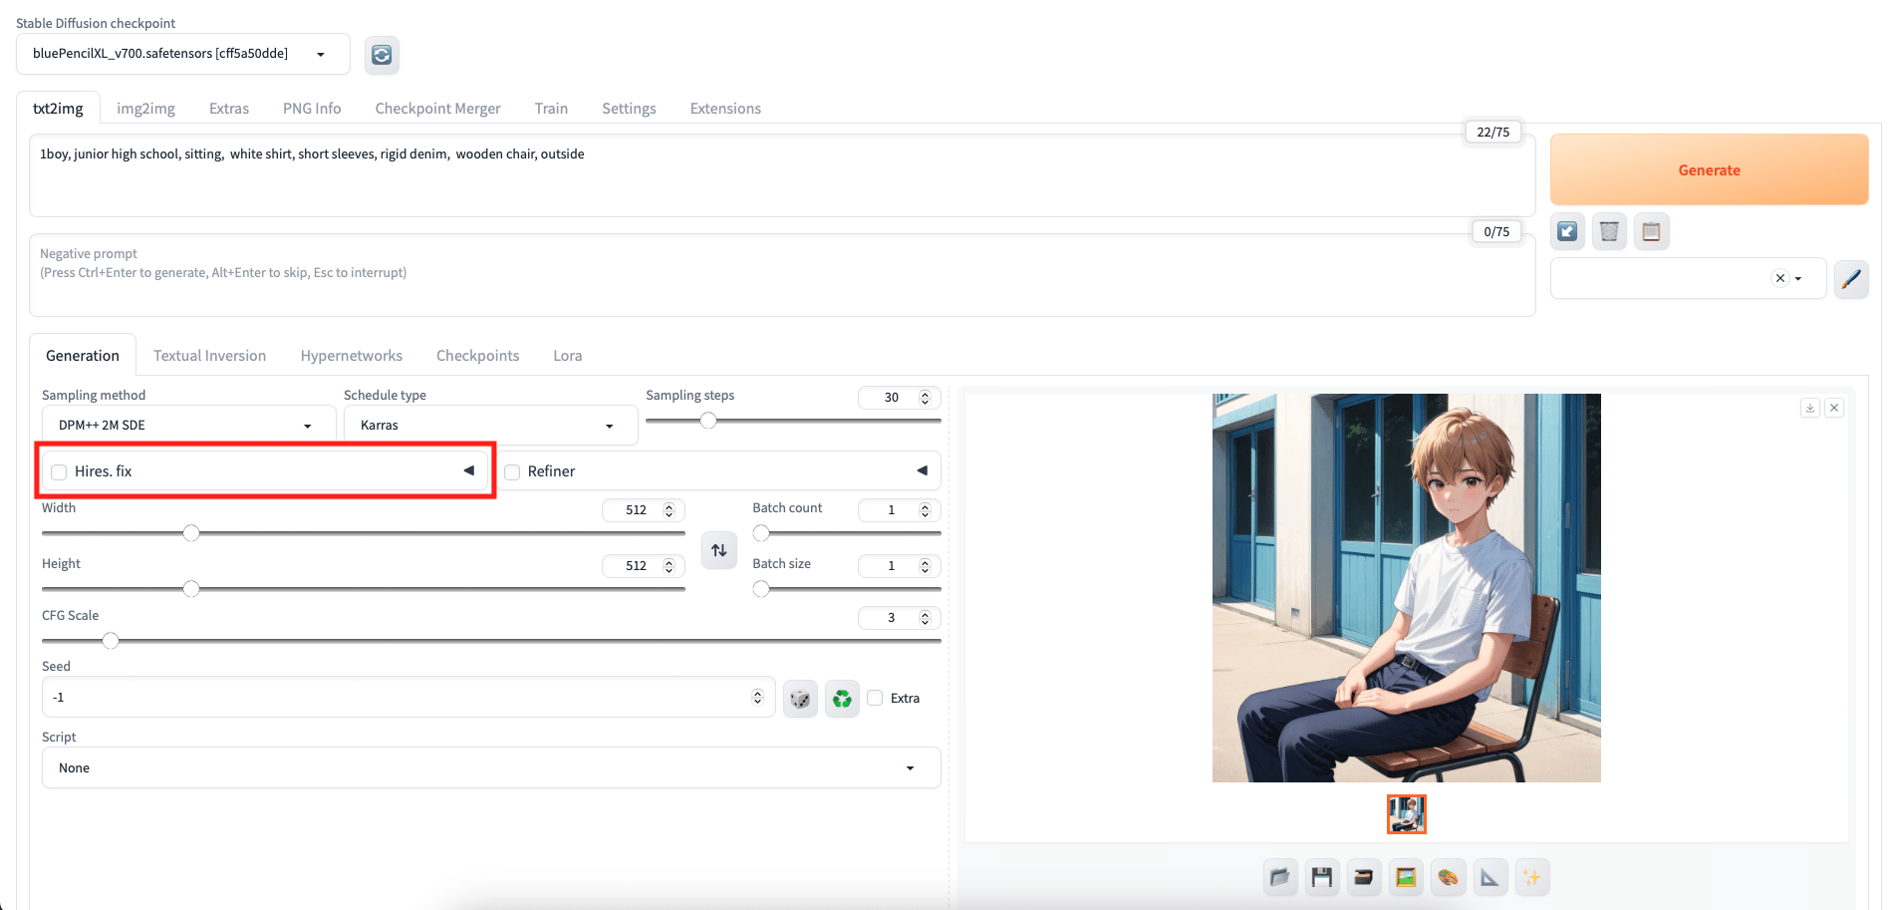
Task: Click the trash icon to clear prompt
Action: [1609, 232]
